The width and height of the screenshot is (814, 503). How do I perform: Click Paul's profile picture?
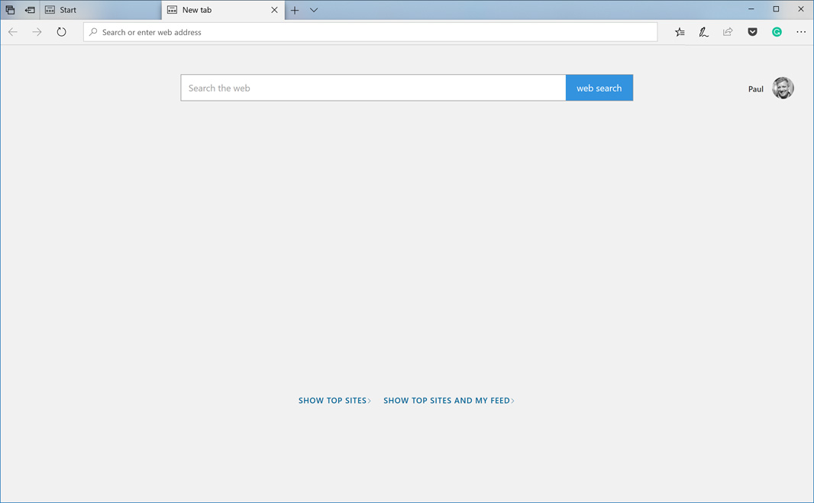click(783, 88)
